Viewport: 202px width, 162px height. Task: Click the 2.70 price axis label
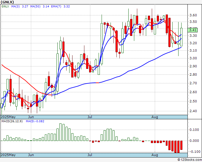tap(193, 83)
